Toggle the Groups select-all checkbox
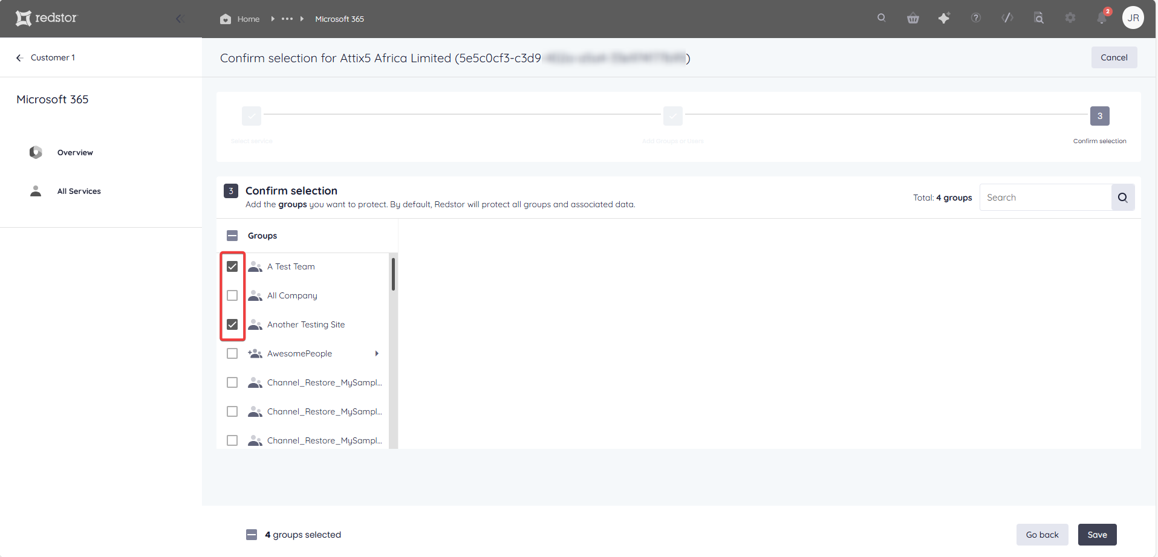This screenshot has height=557, width=1158. point(232,236)
